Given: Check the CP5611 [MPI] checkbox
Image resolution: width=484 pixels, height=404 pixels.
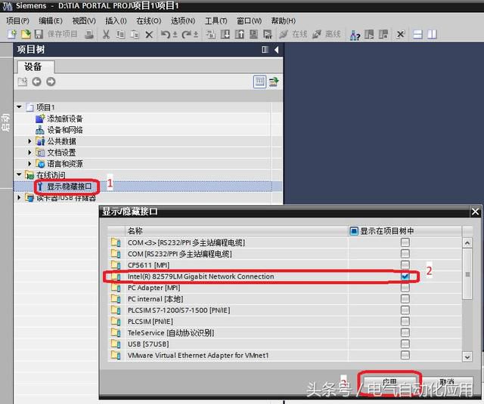Looking at the screenshot, I should click(x=405, y=265).
